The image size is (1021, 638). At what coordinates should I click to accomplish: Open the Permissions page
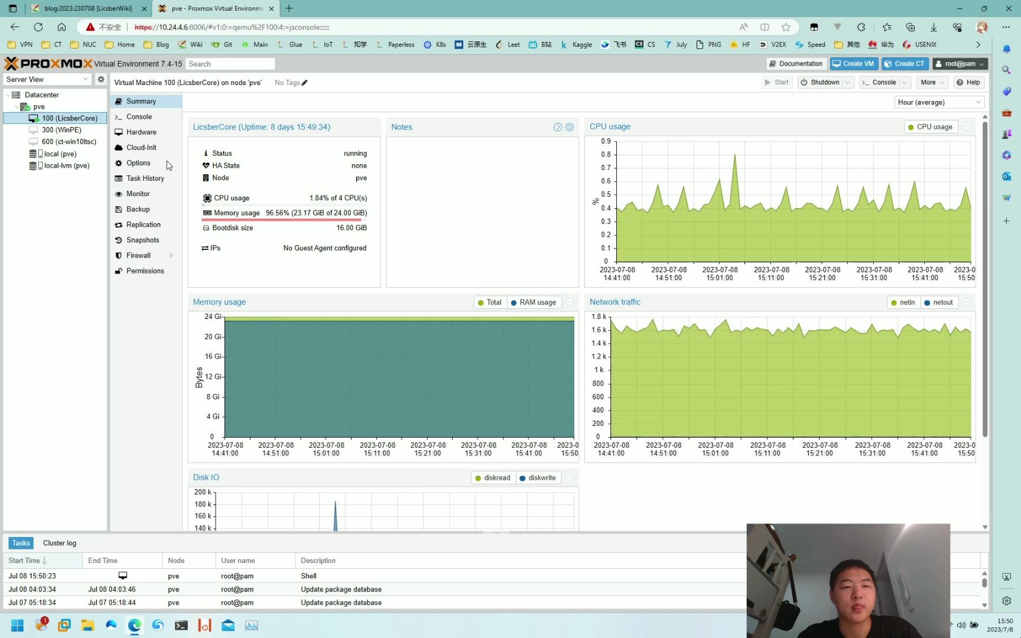pos(146,271)
